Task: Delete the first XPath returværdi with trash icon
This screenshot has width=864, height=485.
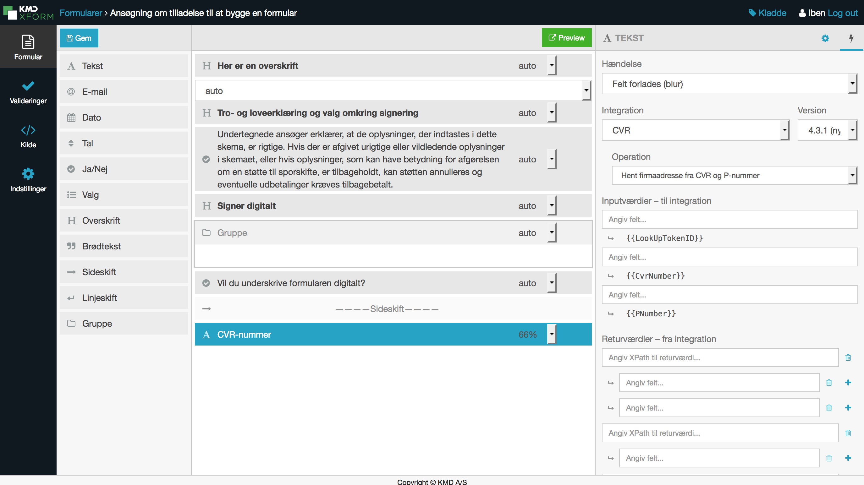Action: pyautogui.click(x=848, y=357)
